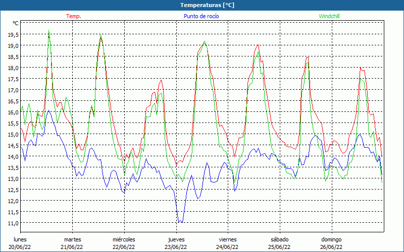The width and height of the screenshot is (404, 252).
Task: Click the 16,0 y-axis value
Action: point(12,112)
